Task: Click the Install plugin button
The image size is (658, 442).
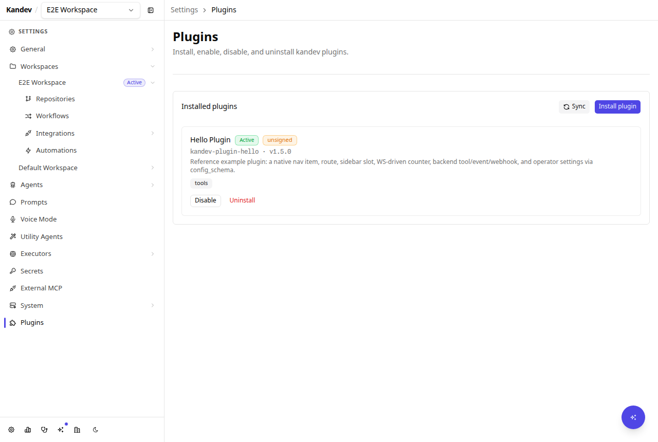Action: [617, 106]
